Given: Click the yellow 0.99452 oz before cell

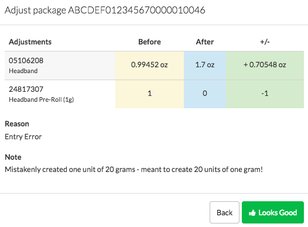Looking at the screenshot, I should click(x=149, y=66).
